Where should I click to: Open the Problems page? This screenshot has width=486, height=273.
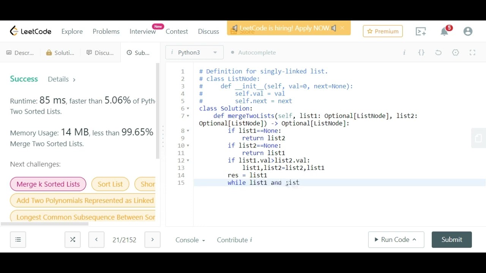(x=106, y=31)
